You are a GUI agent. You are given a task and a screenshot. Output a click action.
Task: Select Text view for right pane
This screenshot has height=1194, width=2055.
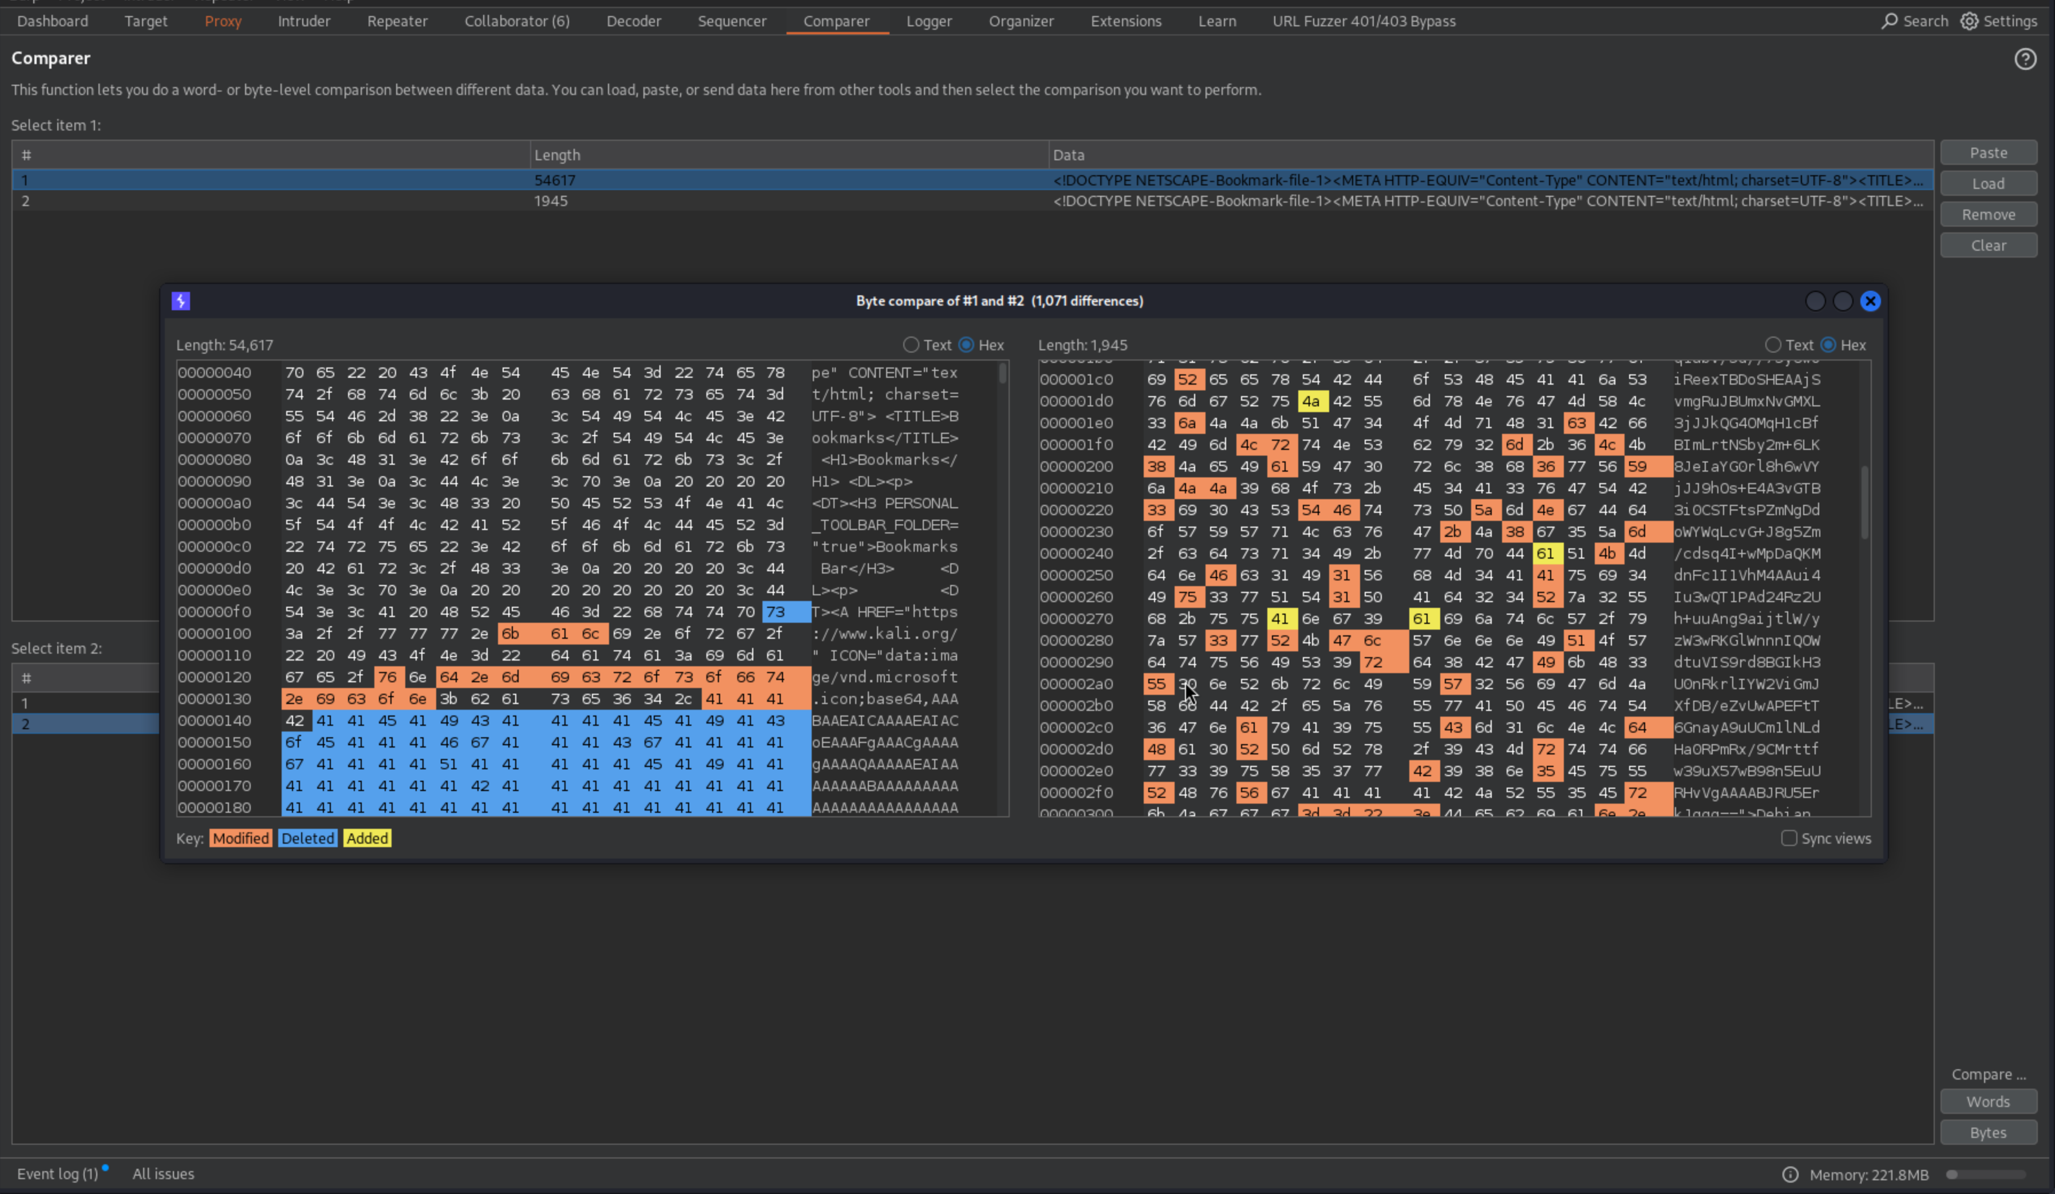coord(1773,345)
